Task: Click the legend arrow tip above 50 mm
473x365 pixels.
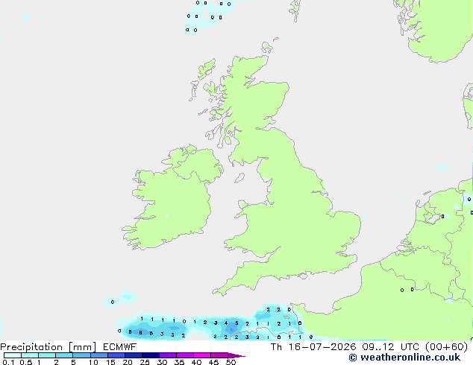Action: 236,355
